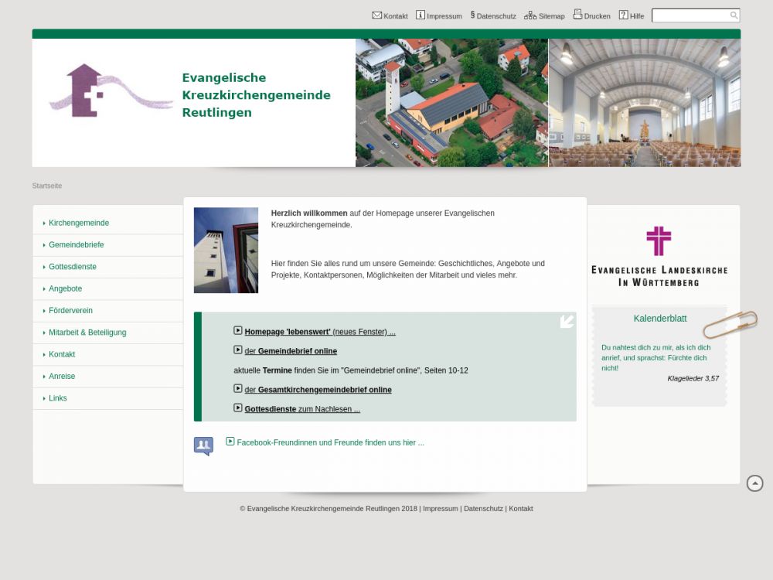Open the Sitemap icon in header
This screenshot has width=773, height=580.
530,15
